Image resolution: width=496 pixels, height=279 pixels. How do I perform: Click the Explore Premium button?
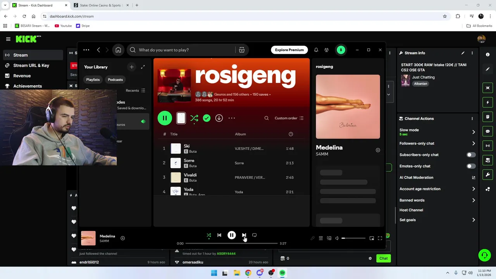(289, 50)
